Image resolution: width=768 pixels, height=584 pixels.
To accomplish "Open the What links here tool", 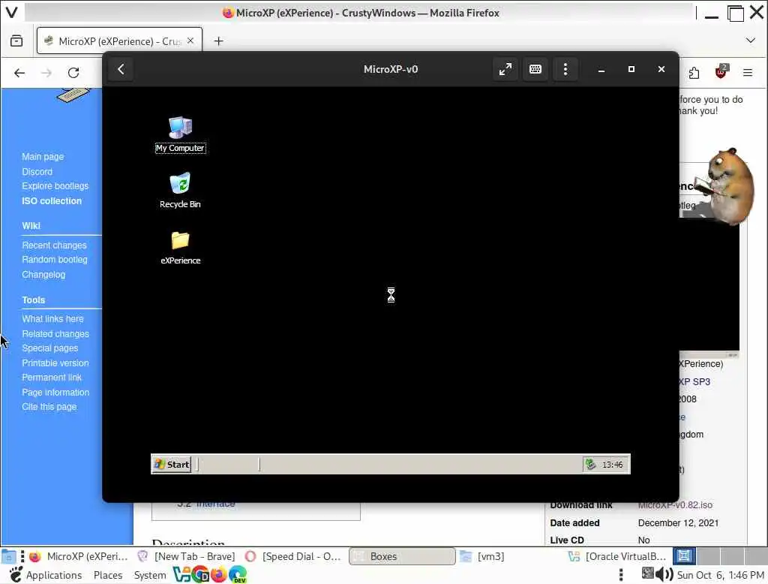I will (x=53, y=319).
